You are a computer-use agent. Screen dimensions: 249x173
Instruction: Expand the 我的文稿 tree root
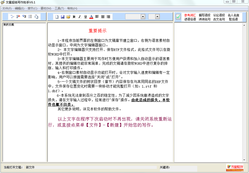8,25
